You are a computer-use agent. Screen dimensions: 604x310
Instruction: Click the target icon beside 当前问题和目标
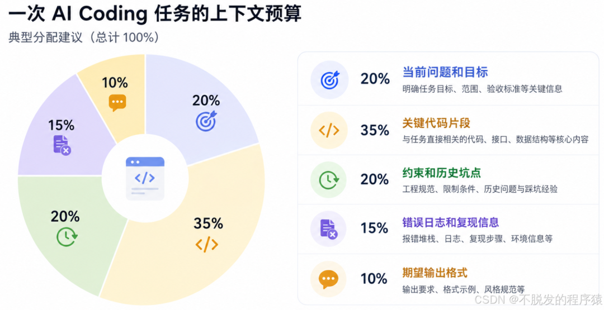330,80
